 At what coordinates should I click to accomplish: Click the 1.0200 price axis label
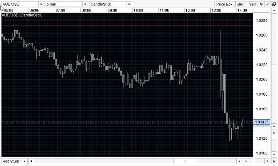coord(262,79)
